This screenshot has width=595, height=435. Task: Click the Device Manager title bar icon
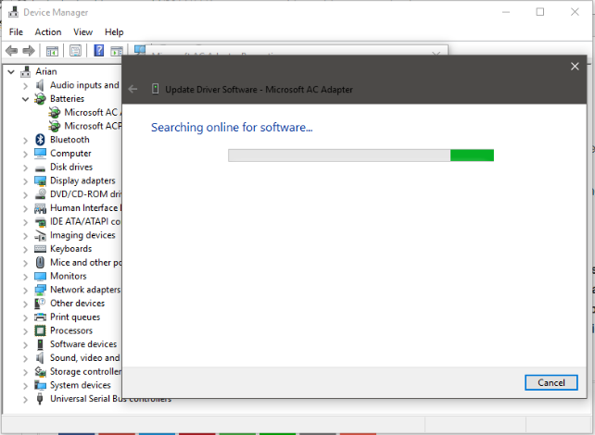pos(13,12)
